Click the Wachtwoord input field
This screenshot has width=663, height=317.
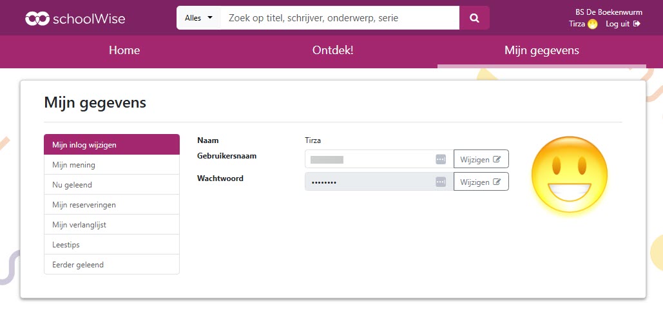379,182
